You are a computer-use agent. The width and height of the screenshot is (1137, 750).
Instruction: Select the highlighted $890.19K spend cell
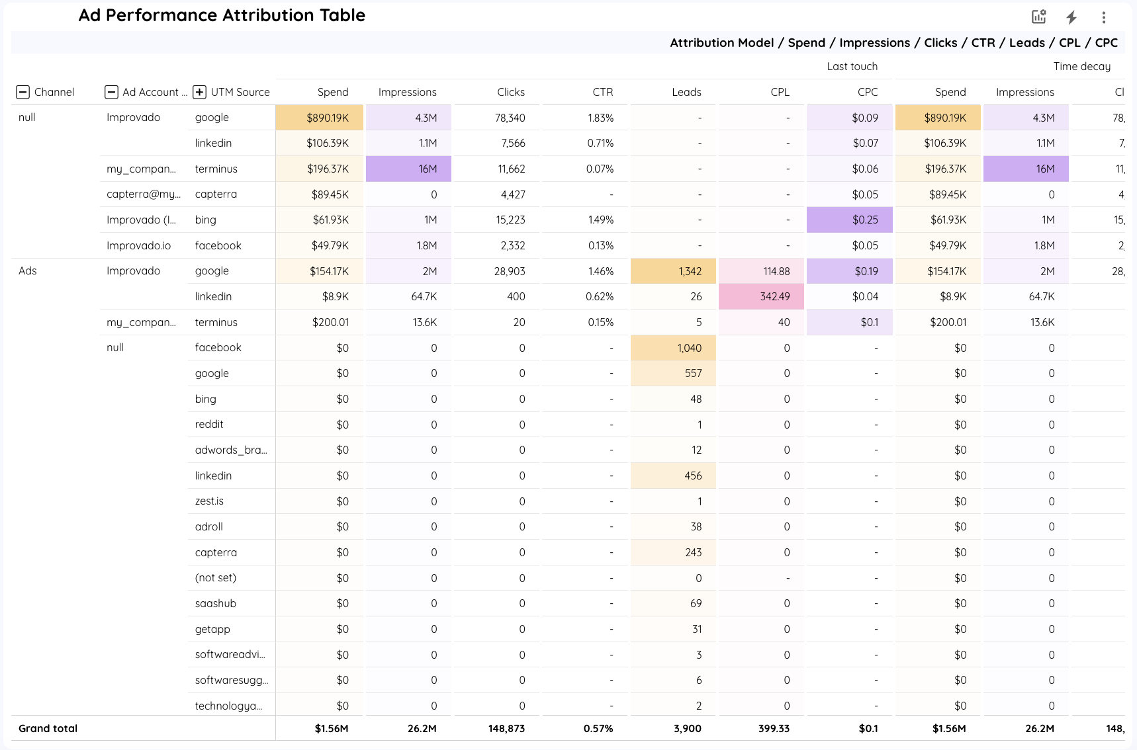(x=320, y=117)
